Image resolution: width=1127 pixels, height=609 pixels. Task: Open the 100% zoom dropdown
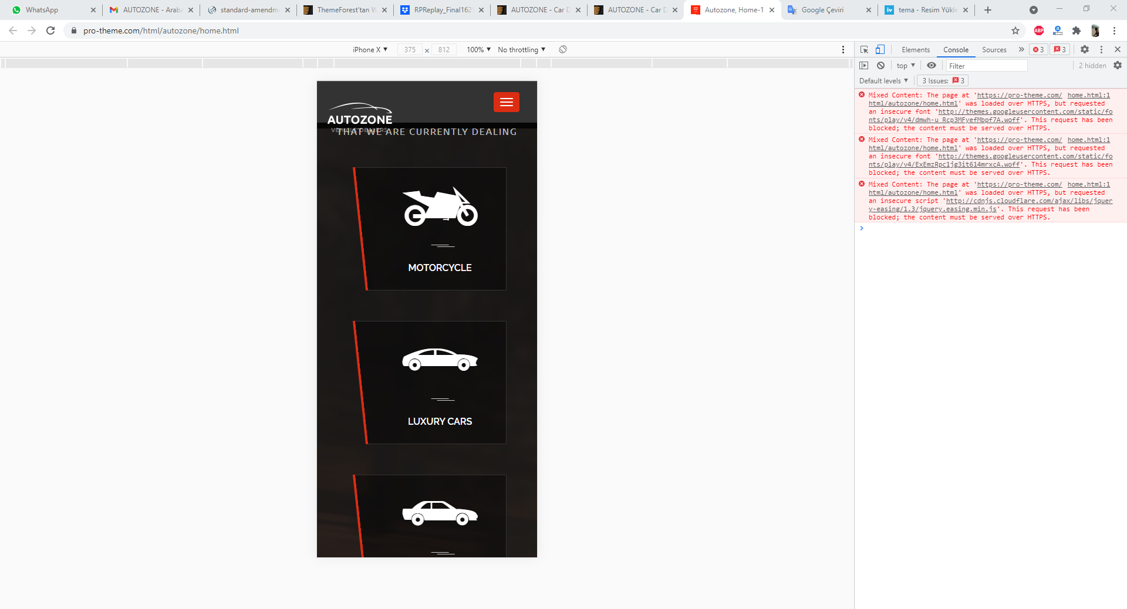click(478, 50)
